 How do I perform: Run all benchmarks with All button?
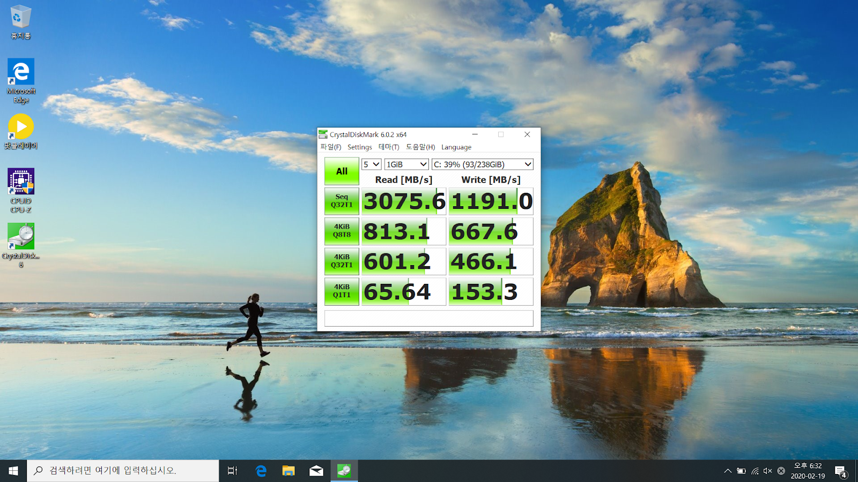342,171
